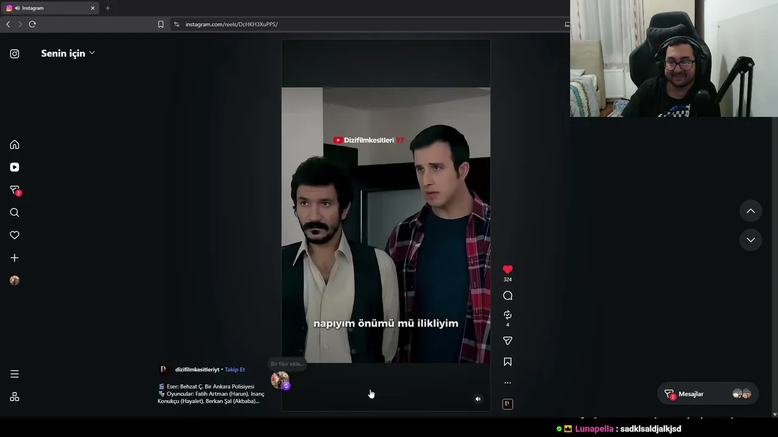
Task: Create a new post with the plus icon
Action: [15, 258]
